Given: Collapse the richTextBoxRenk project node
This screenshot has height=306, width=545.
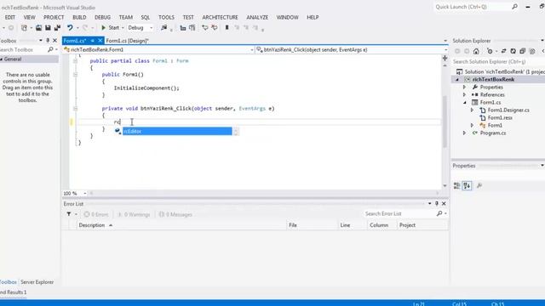Looking at the screenshot, I should tap(457, 79).
